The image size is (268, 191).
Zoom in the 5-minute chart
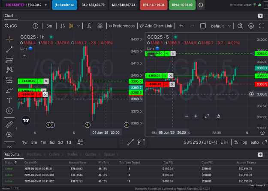point(196,116)
